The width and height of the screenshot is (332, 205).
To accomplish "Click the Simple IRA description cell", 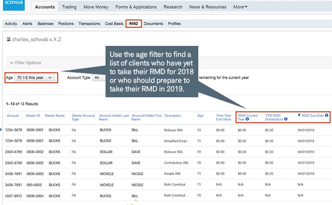I will point(172,174).
